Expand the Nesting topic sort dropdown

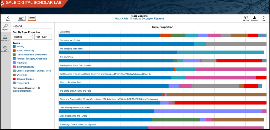click(x=22, y=37)
